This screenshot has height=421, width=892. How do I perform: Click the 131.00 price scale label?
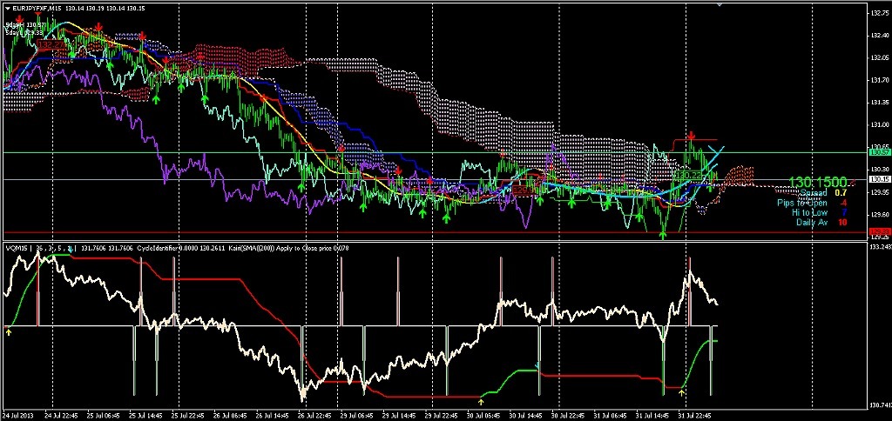(878, 125)
